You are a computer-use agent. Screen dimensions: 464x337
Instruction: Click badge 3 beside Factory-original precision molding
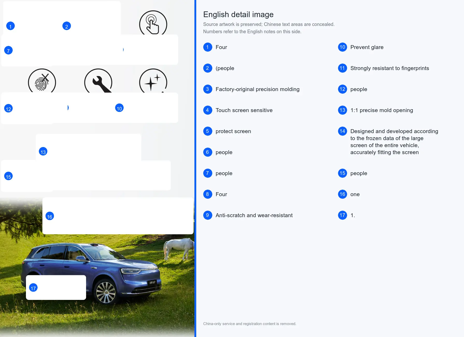(x=208, y=89)
